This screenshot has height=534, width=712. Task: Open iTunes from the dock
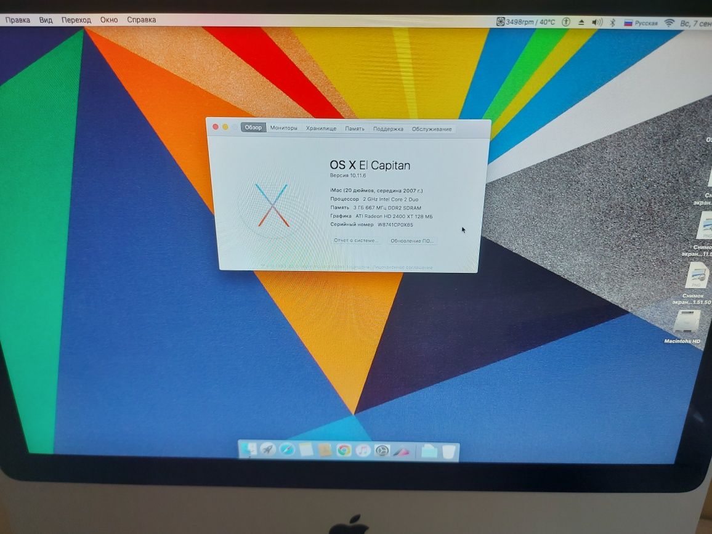[x=363, y=451]
